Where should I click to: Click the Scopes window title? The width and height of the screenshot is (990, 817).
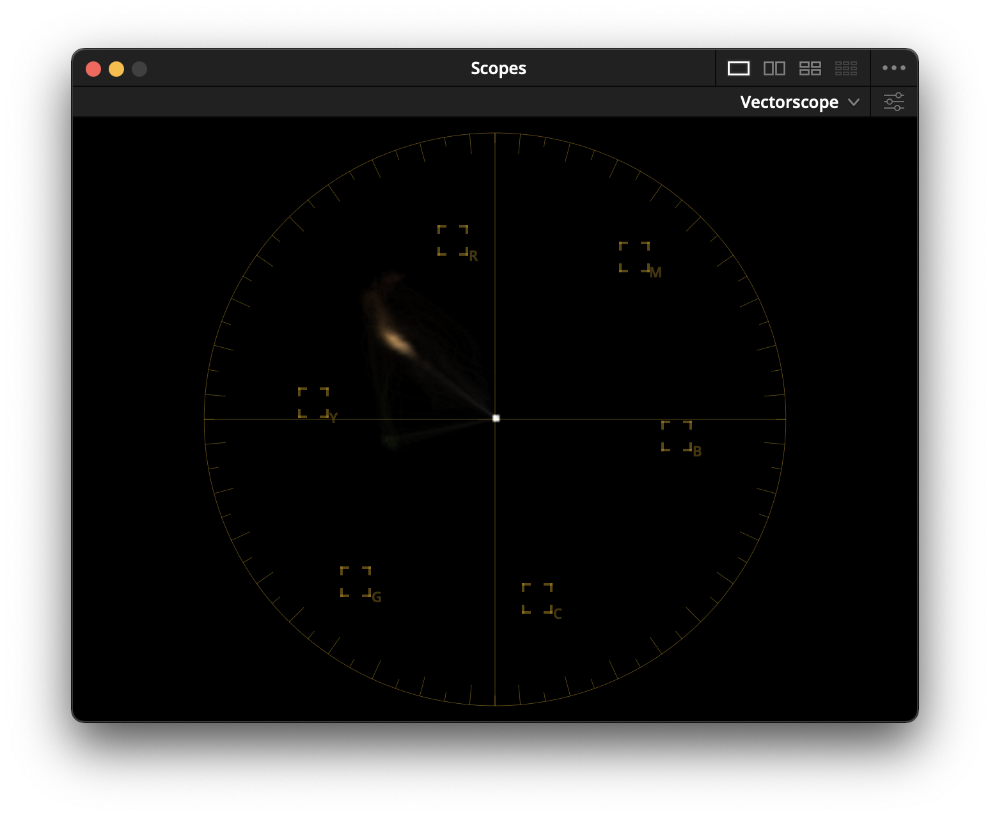click(499, 68)
